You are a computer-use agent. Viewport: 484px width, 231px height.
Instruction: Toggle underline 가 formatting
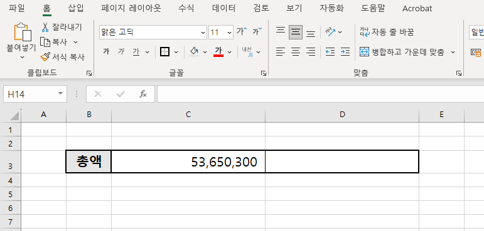click(136, 52)
